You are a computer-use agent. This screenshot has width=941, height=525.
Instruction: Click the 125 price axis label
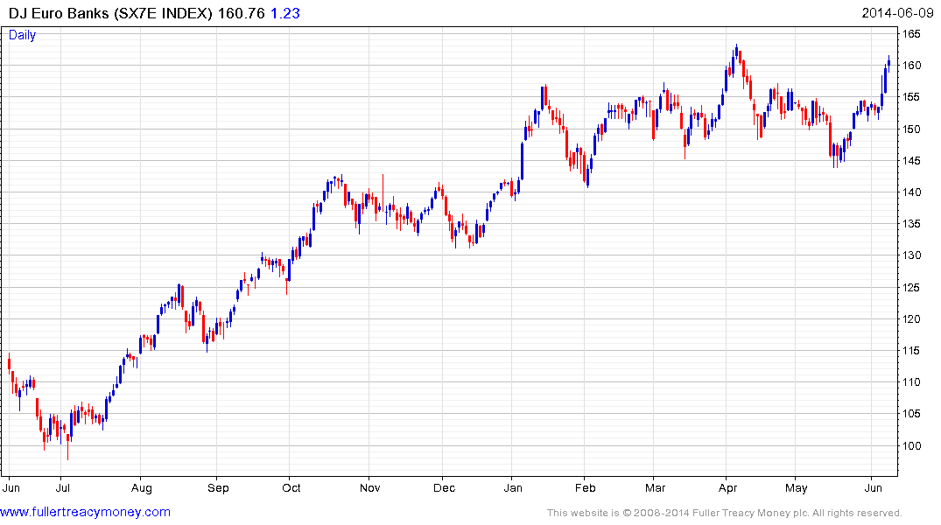pyautogui.click(x=911, y=287)
